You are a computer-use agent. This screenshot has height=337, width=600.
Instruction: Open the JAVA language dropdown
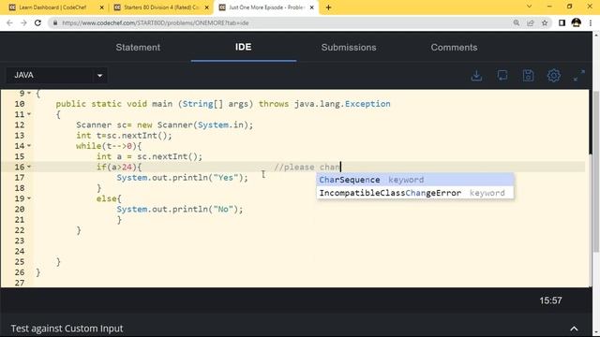tap(56, 75)
